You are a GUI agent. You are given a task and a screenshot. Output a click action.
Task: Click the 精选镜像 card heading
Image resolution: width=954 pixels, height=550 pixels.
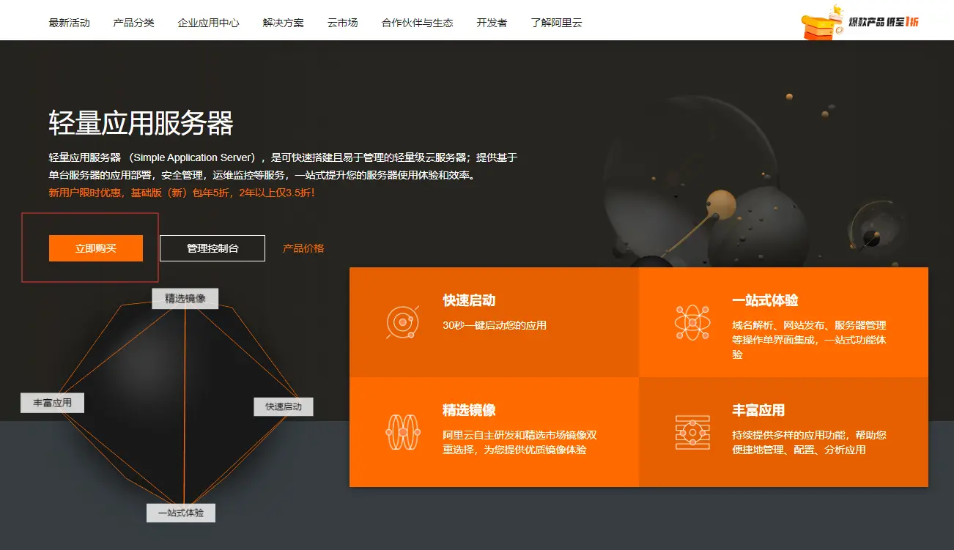pos(469,410)
